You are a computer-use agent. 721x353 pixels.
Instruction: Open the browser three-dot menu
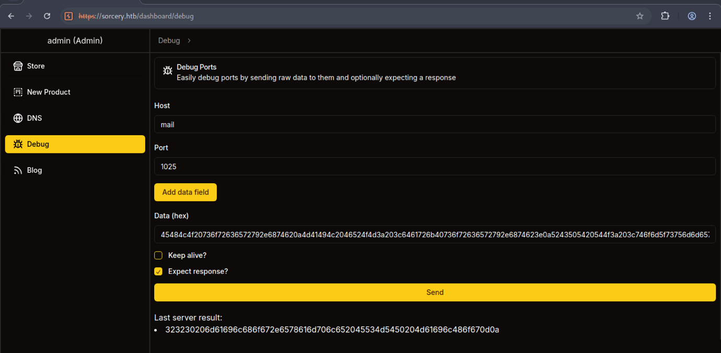(710, 16)
